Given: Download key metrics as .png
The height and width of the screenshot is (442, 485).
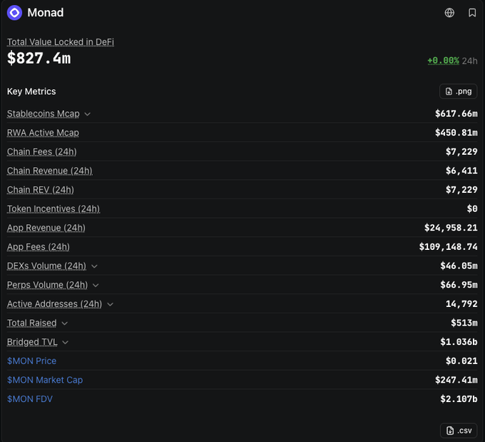Looking at the screenshot, I should pyautogui.click(x=459, y=91).
